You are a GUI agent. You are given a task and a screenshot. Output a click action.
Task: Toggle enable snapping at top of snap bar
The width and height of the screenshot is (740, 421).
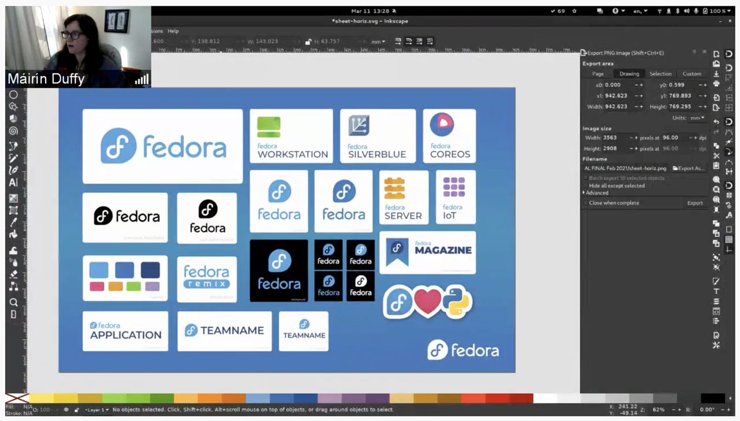729,54
